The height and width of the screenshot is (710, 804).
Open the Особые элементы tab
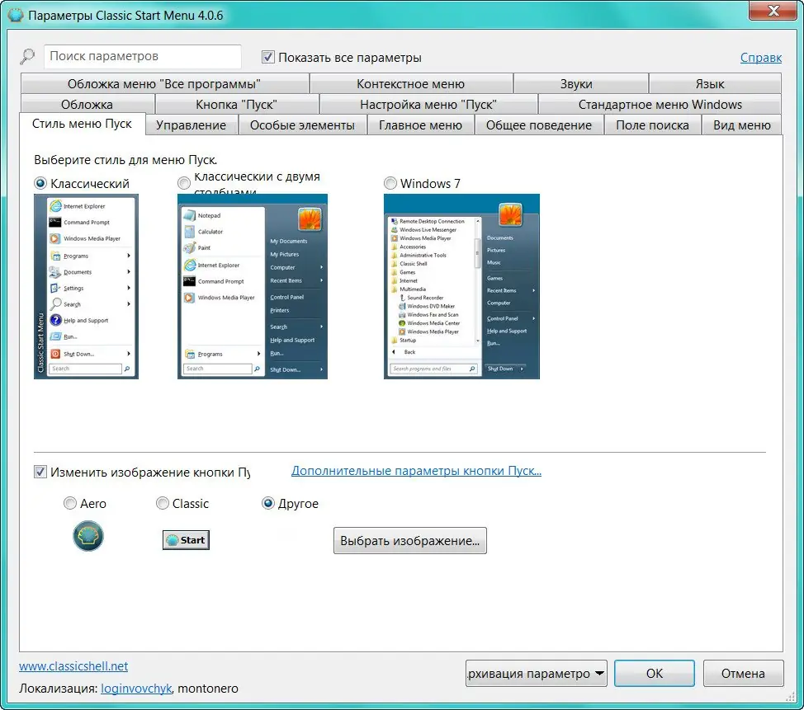point(302,125)
